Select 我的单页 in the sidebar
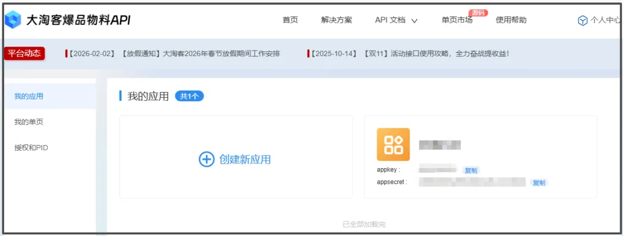Screen dimensions: 623x236 click(29, 122)
